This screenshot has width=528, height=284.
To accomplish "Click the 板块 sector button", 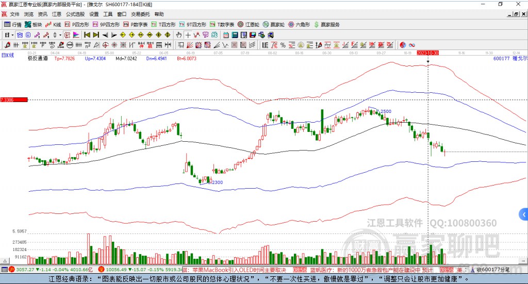I will (34, 25).
